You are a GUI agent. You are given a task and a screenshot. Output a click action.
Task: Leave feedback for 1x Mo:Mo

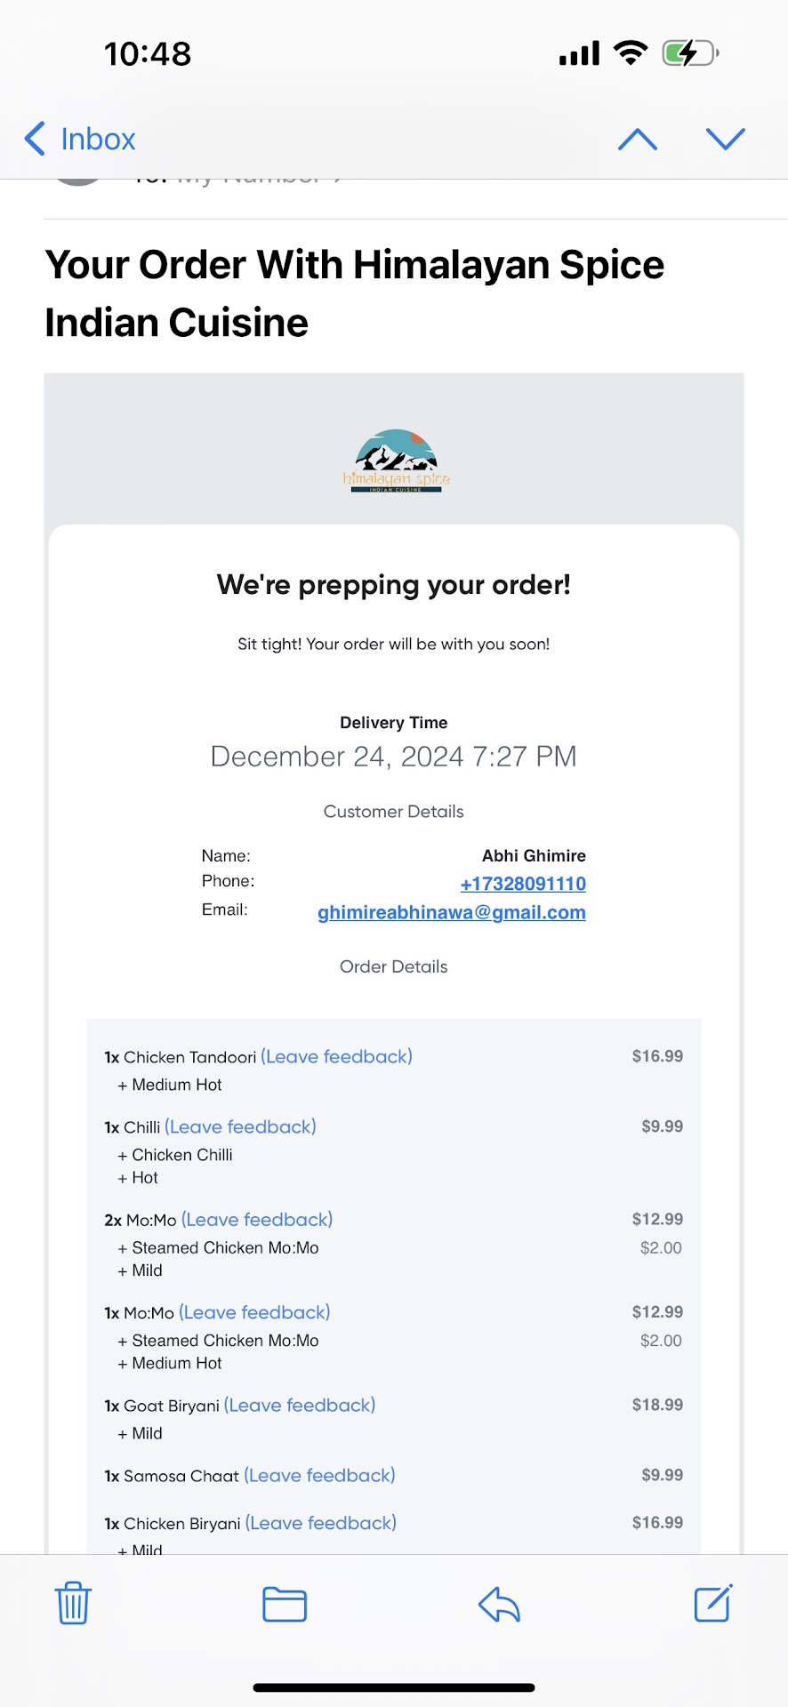(x=254, y=1312)
